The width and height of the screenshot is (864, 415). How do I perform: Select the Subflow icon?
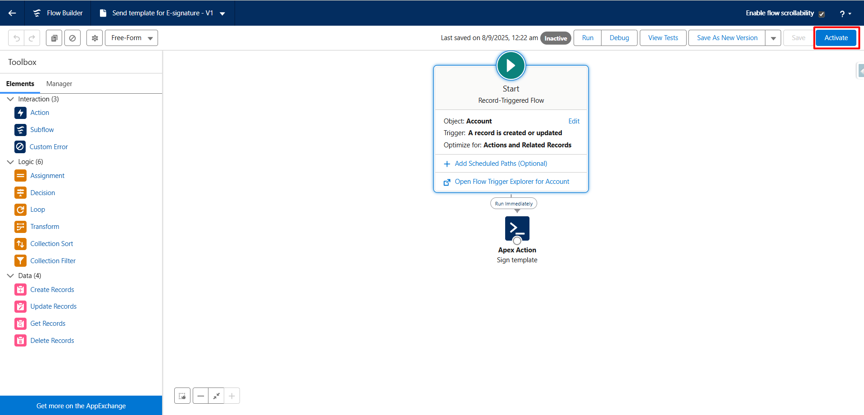[x=20, y=130]
